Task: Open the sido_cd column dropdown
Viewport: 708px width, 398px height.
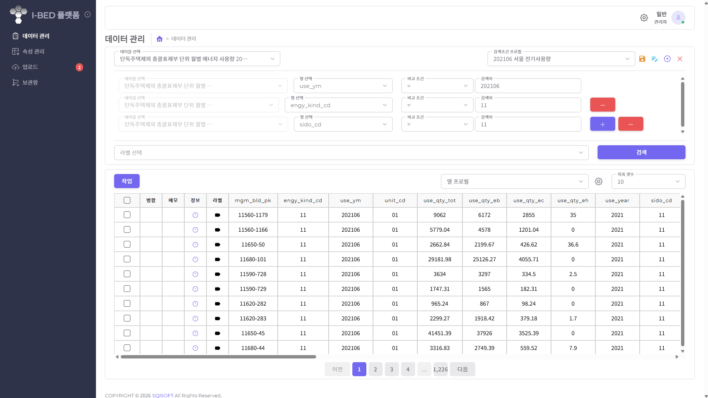Action: coord(343,124)
